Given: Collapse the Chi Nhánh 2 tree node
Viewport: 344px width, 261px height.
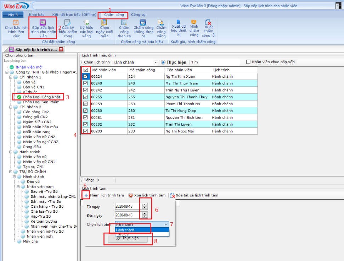Looking at the screenshot, I should click(11, 107).
